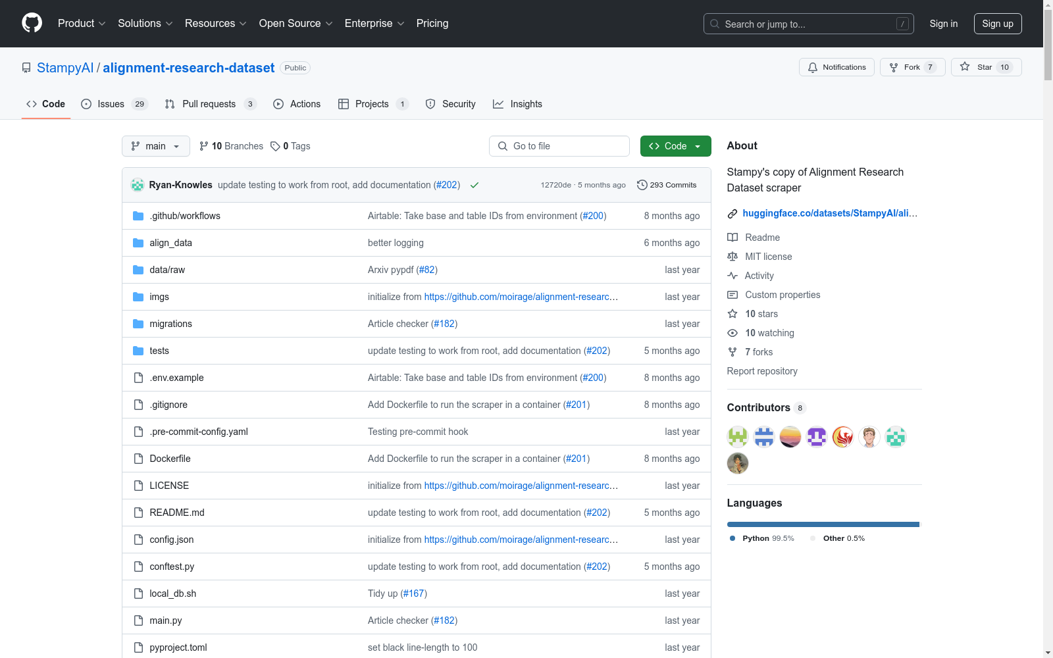Image resolution: width=1053 pixels, height=658 pixels.
Task: Click the migrations folder icon
Action: [x=138, y=324]
